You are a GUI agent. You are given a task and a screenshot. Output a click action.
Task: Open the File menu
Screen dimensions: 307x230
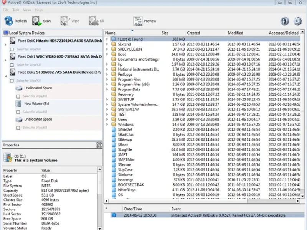click(x=6, y=10)
